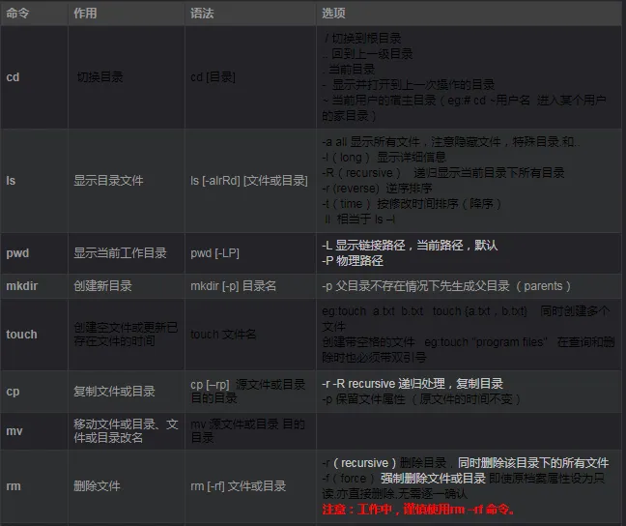Click the red 注意 rm -rf warning text
Viewport: 626px width, 526px height.
[x=418, y=510]
